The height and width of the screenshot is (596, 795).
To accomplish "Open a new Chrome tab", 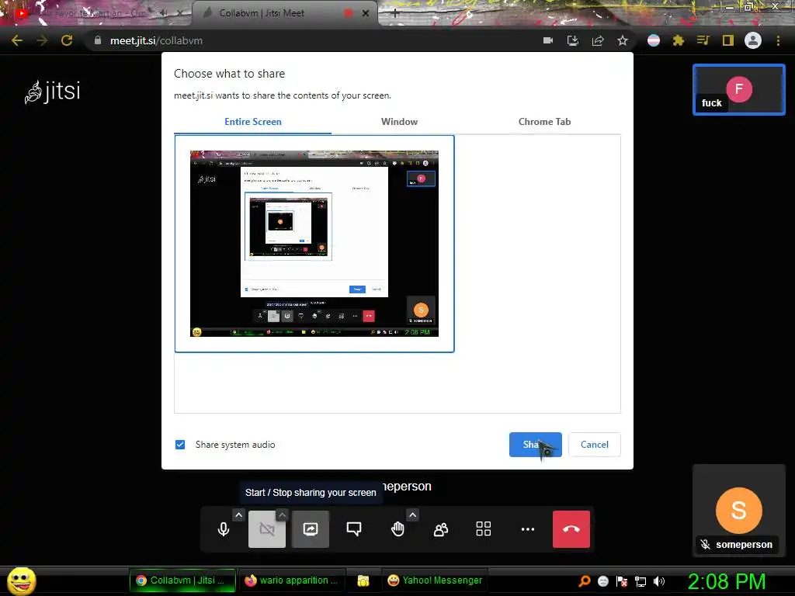I will tap(395, 14).
